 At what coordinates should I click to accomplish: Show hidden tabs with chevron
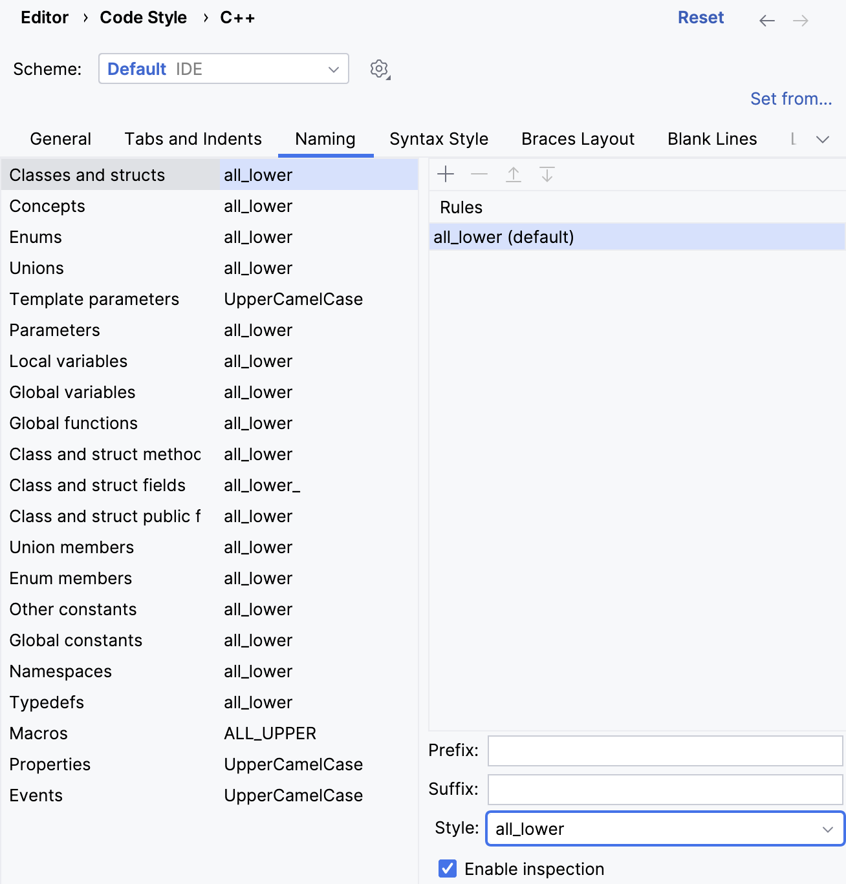823,140
